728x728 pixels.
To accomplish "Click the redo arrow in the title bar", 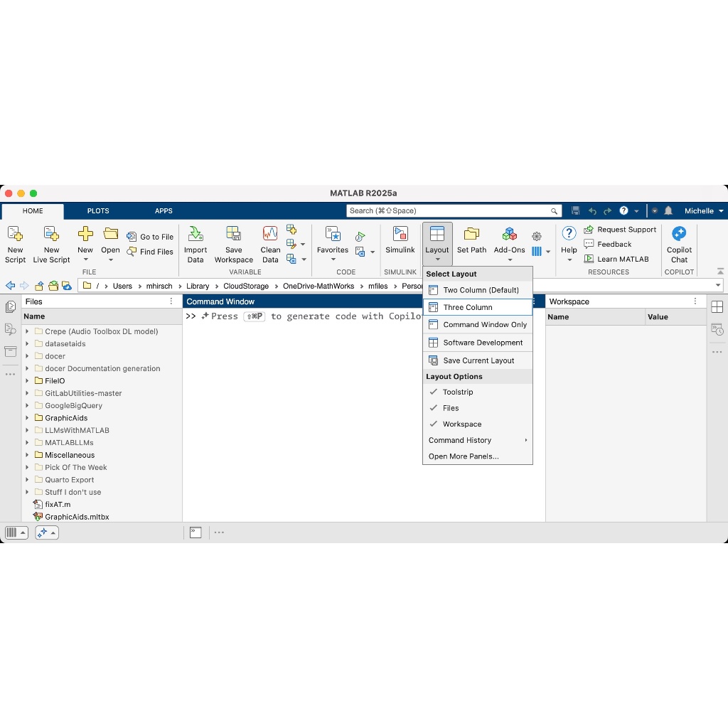I will point(607,210).
